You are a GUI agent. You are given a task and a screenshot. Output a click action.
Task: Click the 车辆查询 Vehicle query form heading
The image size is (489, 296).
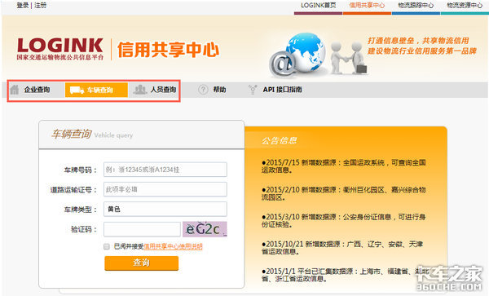pos(92,135)
